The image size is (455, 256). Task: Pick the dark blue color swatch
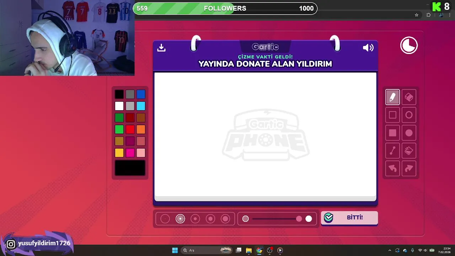coord(141,94)
